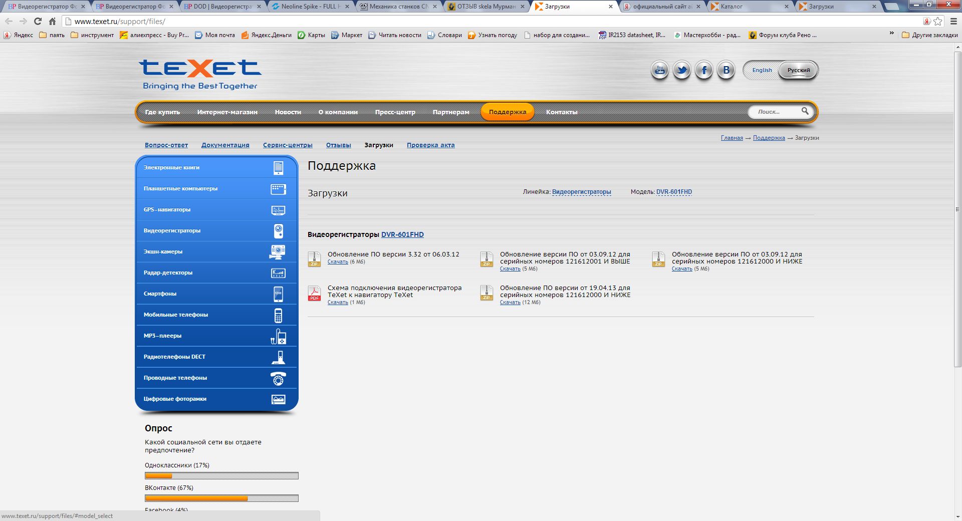
Task: Click the browser reload icon
Action: pyautogui.click(x=38, y=21)
